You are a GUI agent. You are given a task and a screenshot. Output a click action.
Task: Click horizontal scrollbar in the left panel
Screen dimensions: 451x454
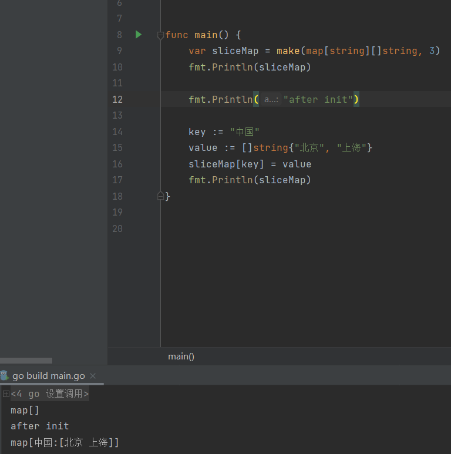coord(26,361)
